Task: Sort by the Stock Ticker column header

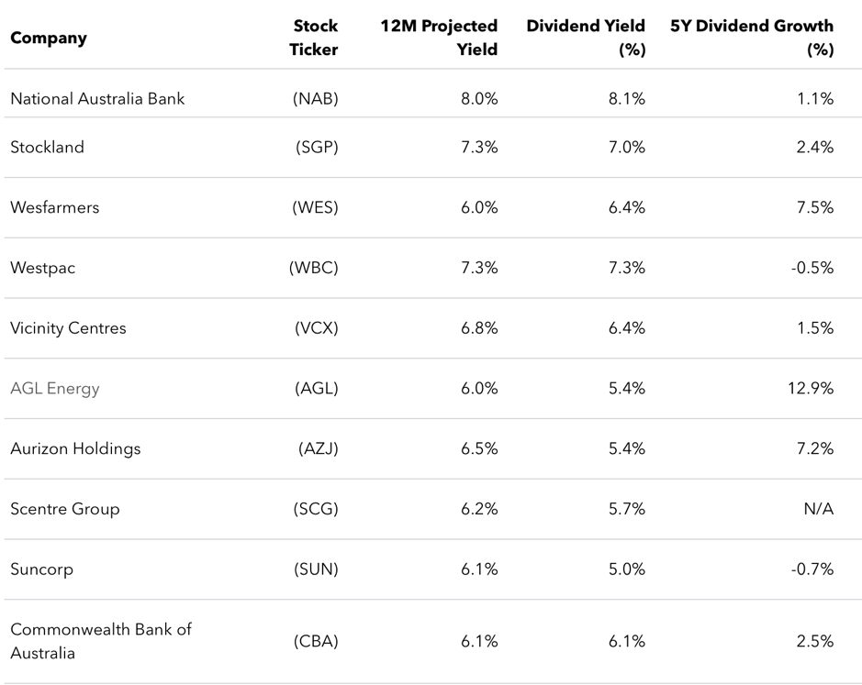Action: click(x=314, y=38)
